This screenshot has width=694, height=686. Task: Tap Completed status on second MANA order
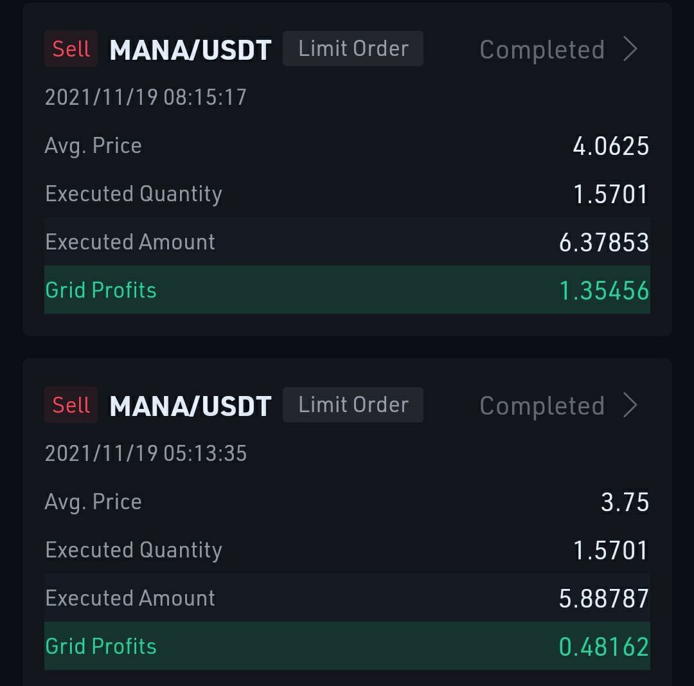coord(542,405)
